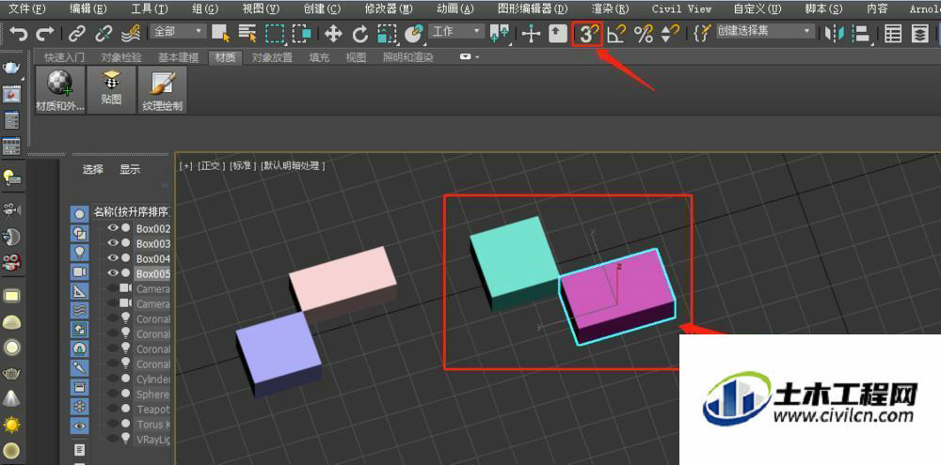Hide Box003 using its eye icon
Screen dimensions: 941x465
coord(113,242)
